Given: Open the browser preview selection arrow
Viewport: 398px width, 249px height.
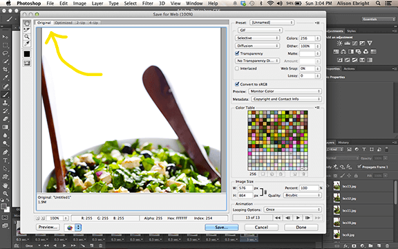Looking at the screenshot, I should [x=78, y=228].
